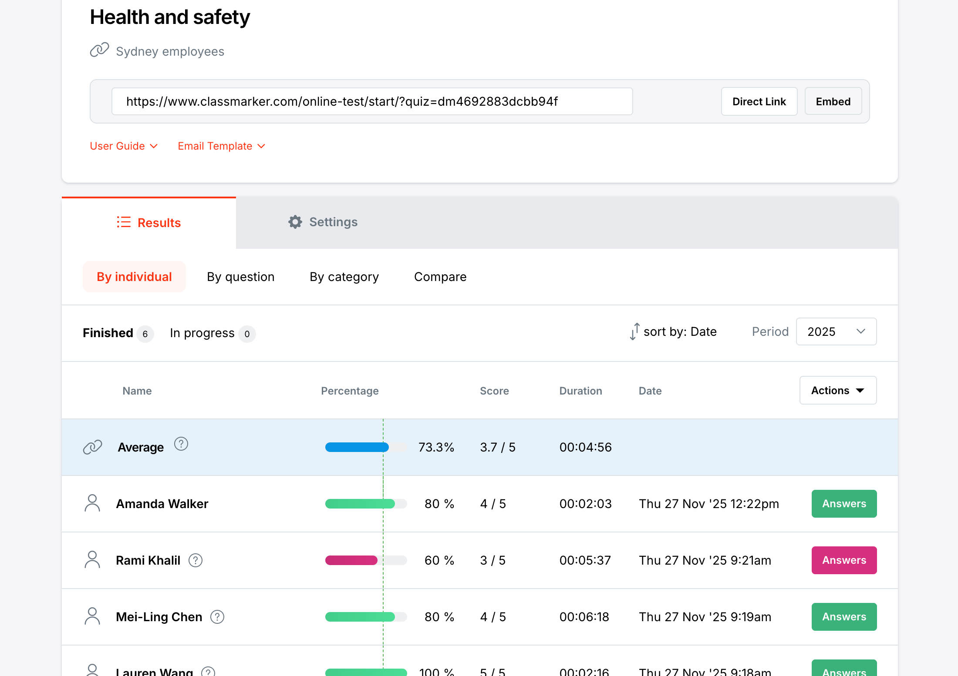
Task: Click the Embed button
Action: pos(833,101)
